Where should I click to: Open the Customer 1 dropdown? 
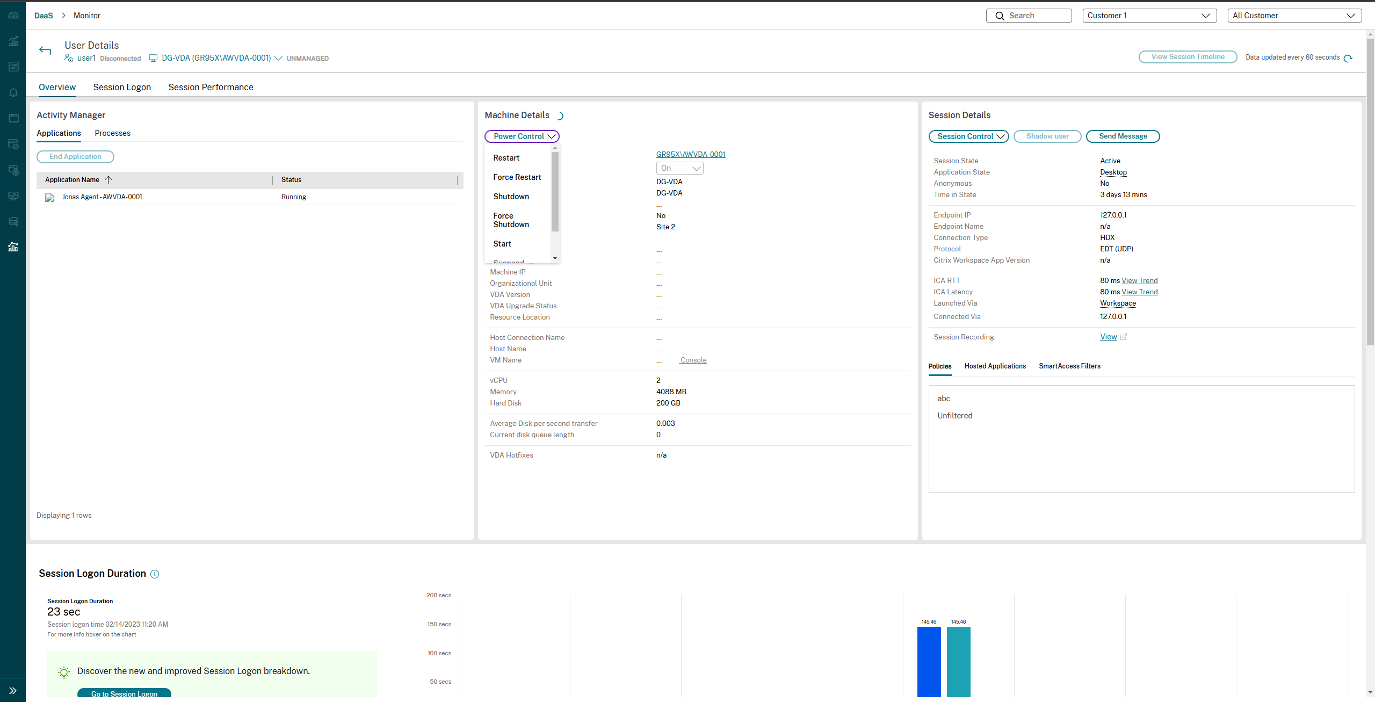tap(1149, 16)
